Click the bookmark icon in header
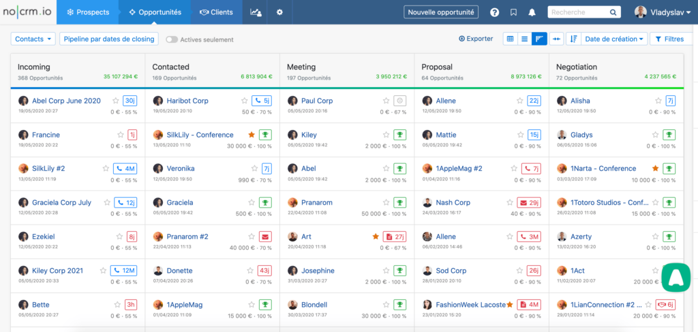Screen dimensions: 698x332 (x=513, y=12)
